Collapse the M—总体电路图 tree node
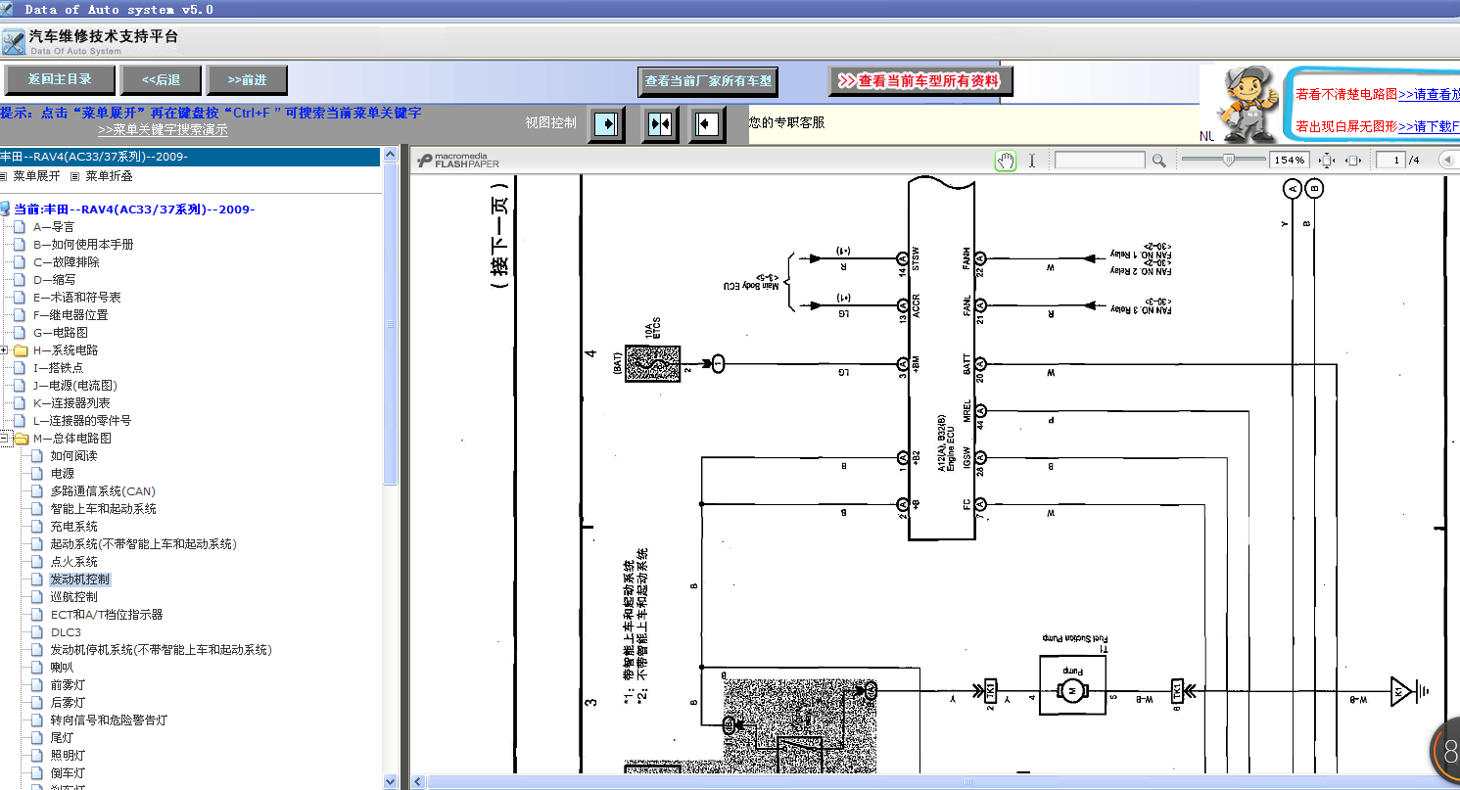1460x790 pixels. (x=5, y=439)
